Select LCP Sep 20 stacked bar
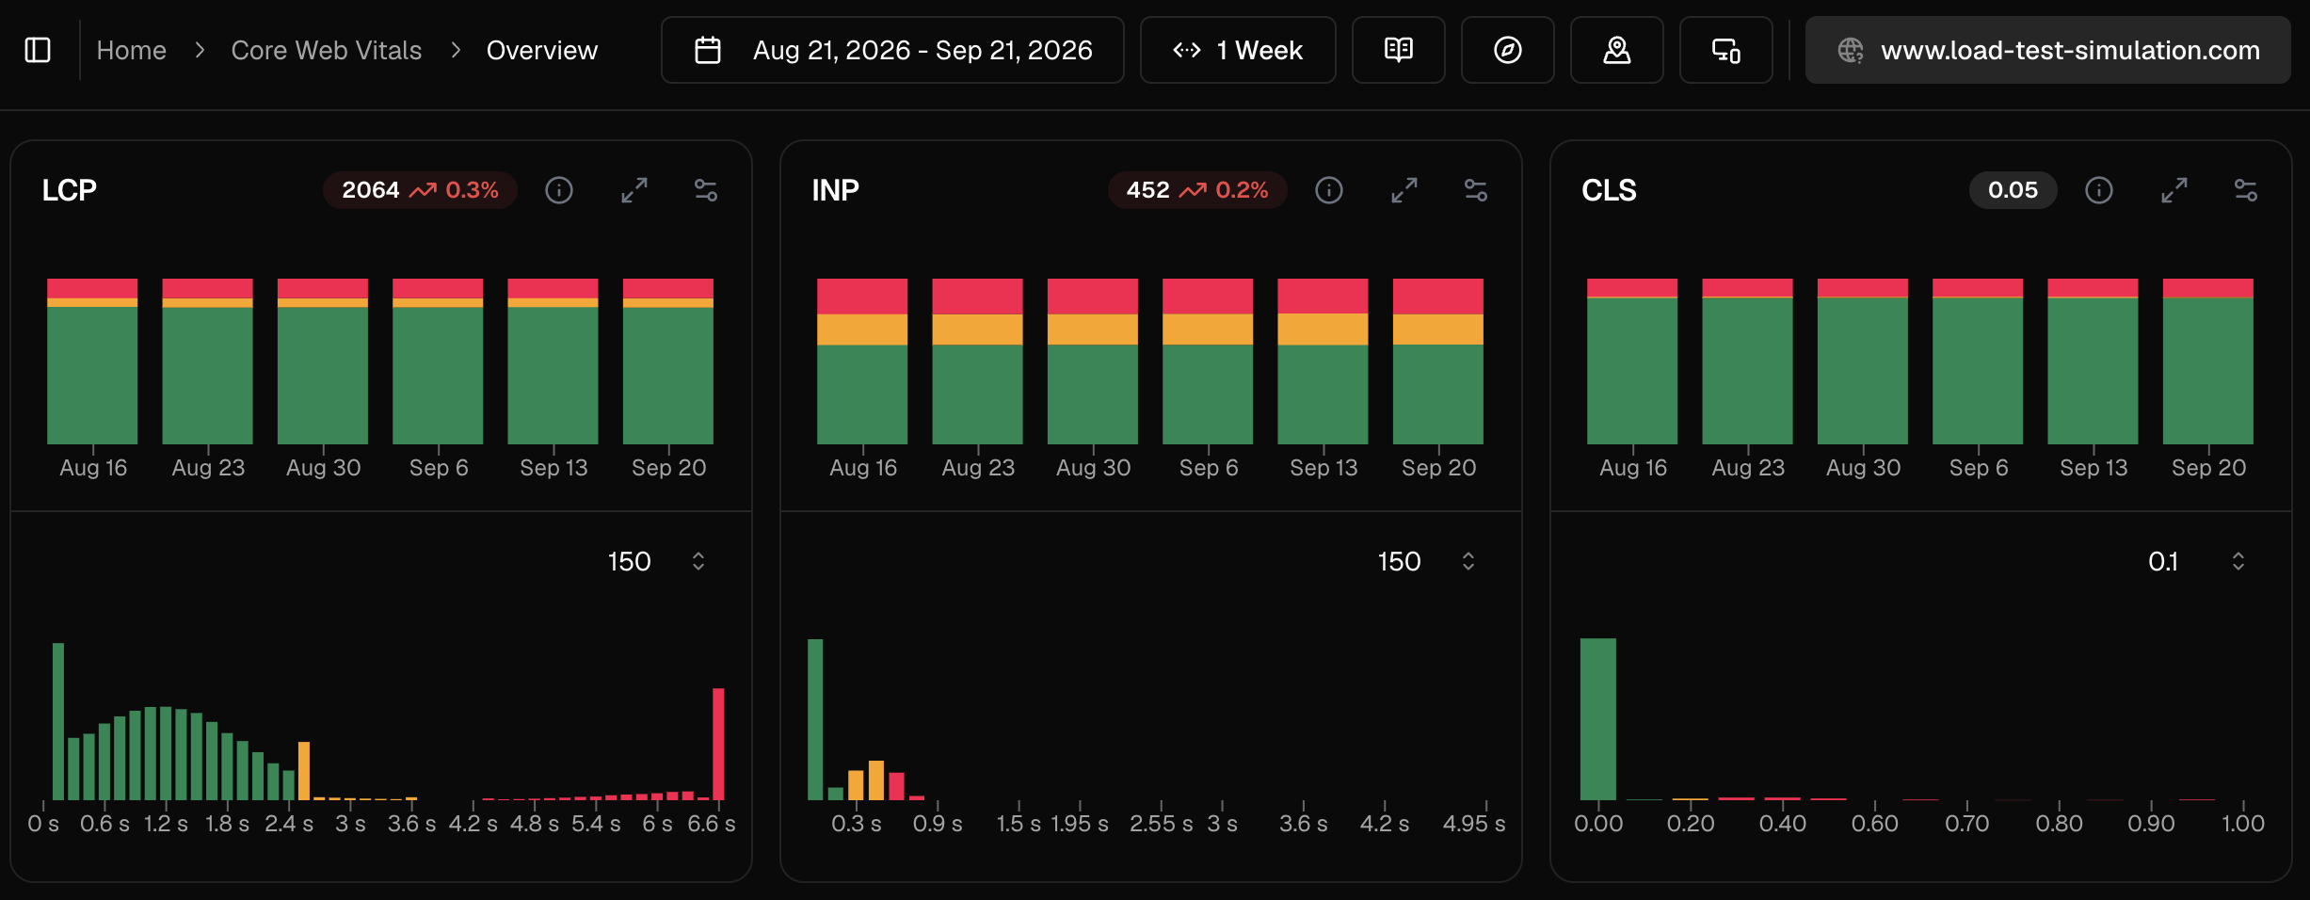This screenshot has height=900, width=2310. coord(668,362)
